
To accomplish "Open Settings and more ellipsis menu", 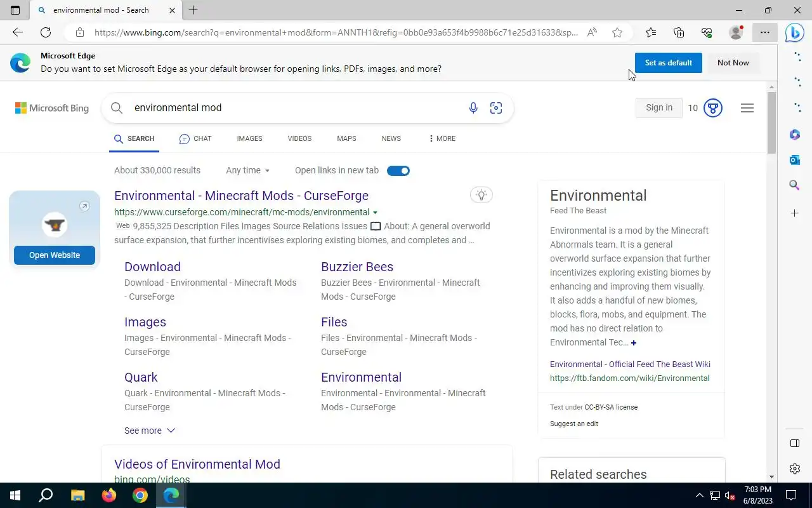I will pos(765,32).
